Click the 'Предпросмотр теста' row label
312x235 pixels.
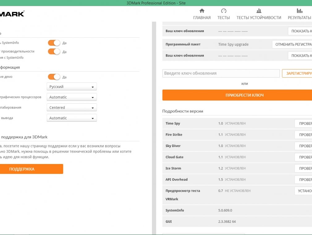(183, 191)
